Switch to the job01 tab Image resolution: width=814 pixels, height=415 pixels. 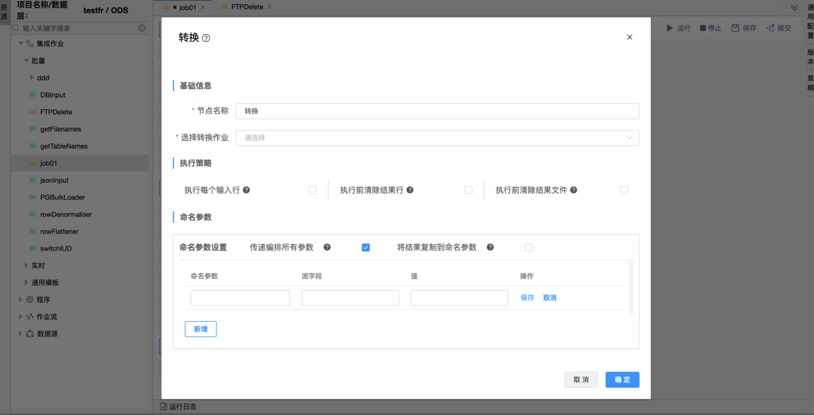pos(188,7)
